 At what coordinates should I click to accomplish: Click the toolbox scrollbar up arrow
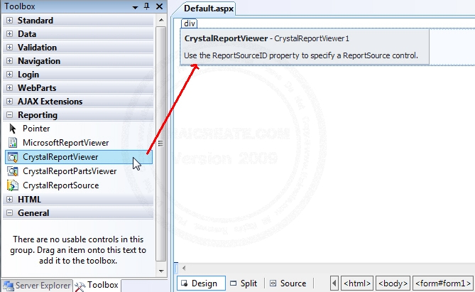[161, 20]
